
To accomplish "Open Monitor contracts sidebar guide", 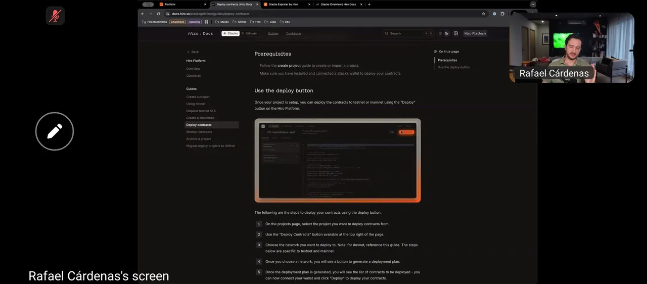I will (199, 132).
